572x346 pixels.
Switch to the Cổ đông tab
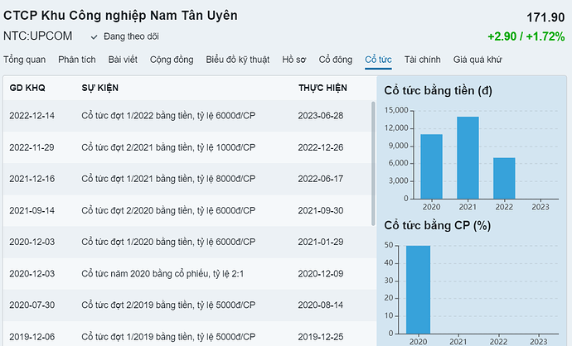point(335,60)
